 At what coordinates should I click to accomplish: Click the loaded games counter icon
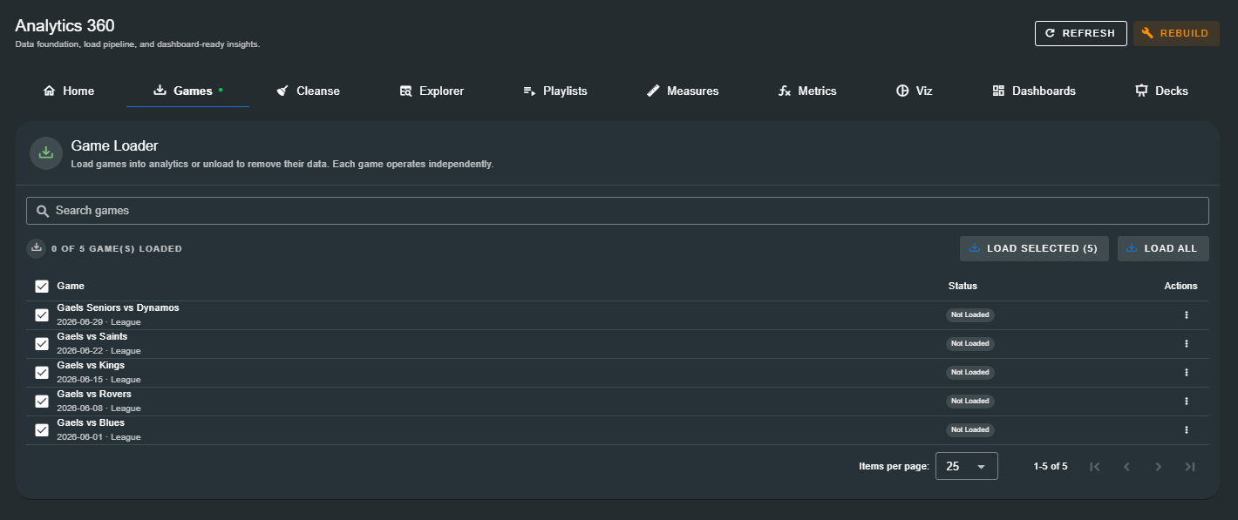[x=37, y=248]
